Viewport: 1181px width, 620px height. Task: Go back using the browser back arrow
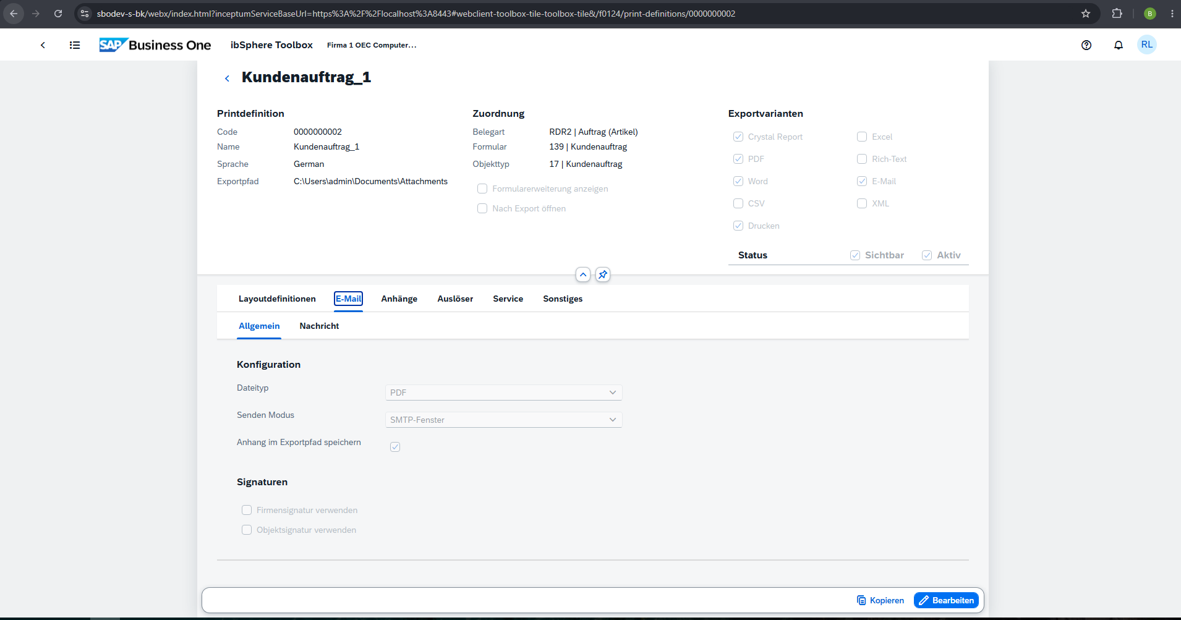point(14,14)
